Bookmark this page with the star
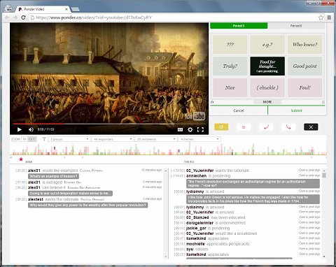 pyautogui.click(x=321, y=17)
